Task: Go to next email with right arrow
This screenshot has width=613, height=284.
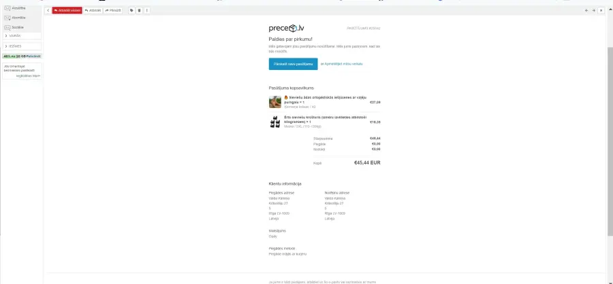Action: point(594,11)
